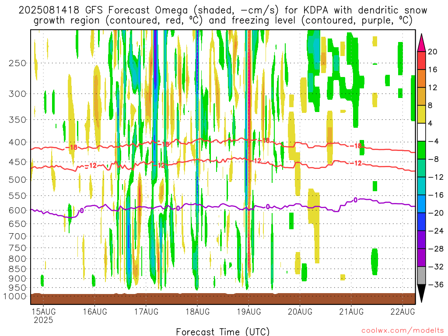Click the colorbar value 4
448x336 pixels.
pos(430,123)
